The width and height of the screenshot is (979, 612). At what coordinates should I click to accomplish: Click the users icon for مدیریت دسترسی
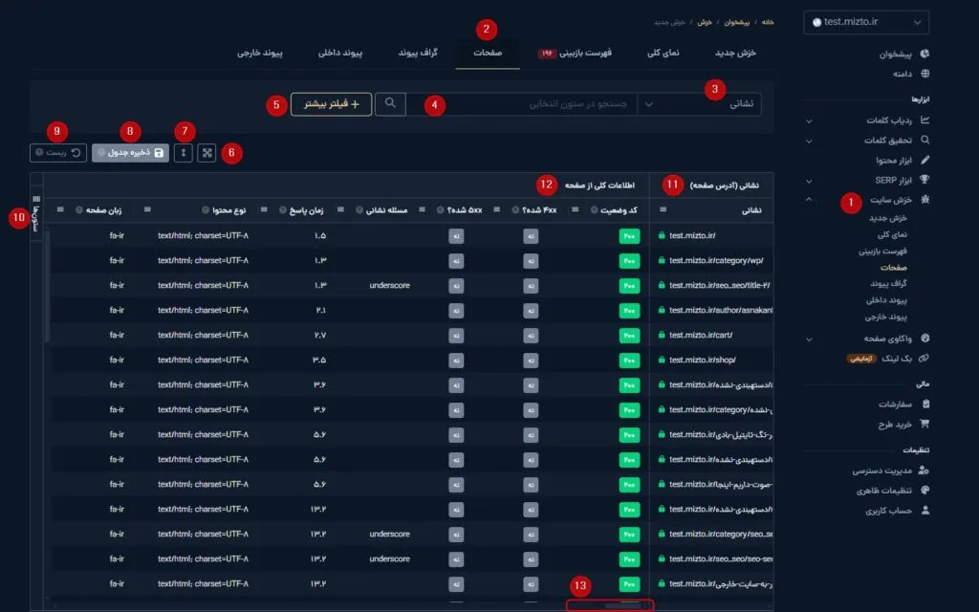coord(925,470)
